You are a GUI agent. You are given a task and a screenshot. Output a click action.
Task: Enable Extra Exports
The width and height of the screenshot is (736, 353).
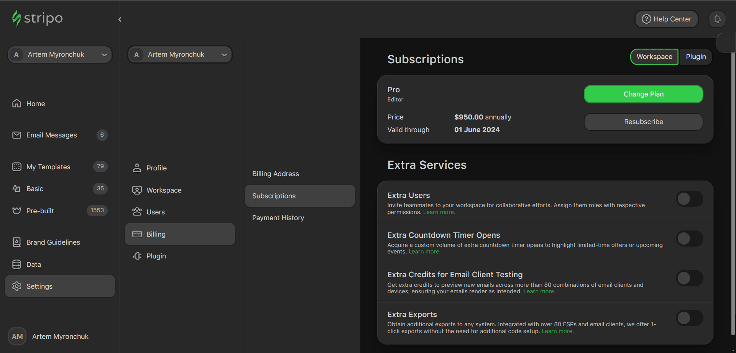(x=689, y=318)
